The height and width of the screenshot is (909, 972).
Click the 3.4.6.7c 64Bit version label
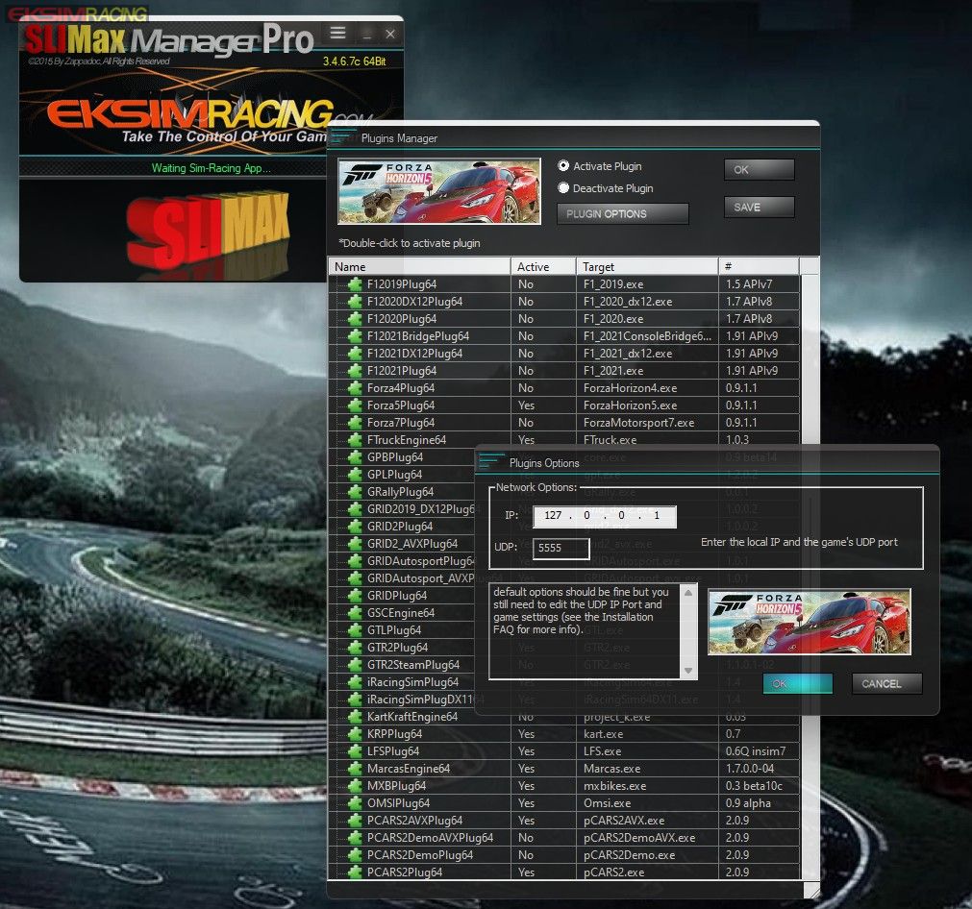[354, 61]
